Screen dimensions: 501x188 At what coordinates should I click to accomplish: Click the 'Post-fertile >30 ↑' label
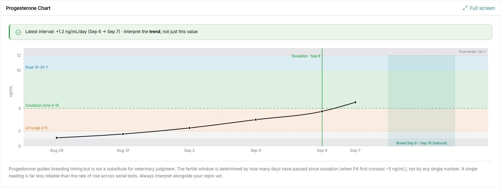click(x=473, y=52)
